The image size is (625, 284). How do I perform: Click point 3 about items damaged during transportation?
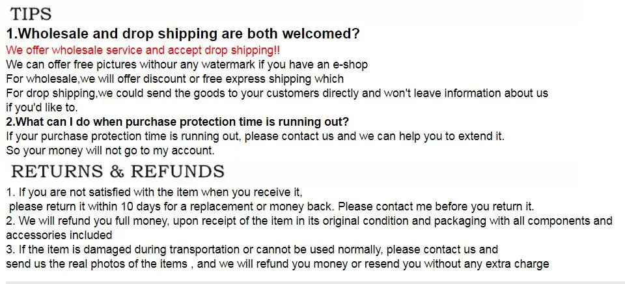(252, 249)
